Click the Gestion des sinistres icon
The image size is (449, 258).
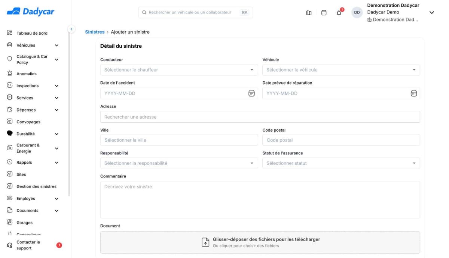pos(10,186)
